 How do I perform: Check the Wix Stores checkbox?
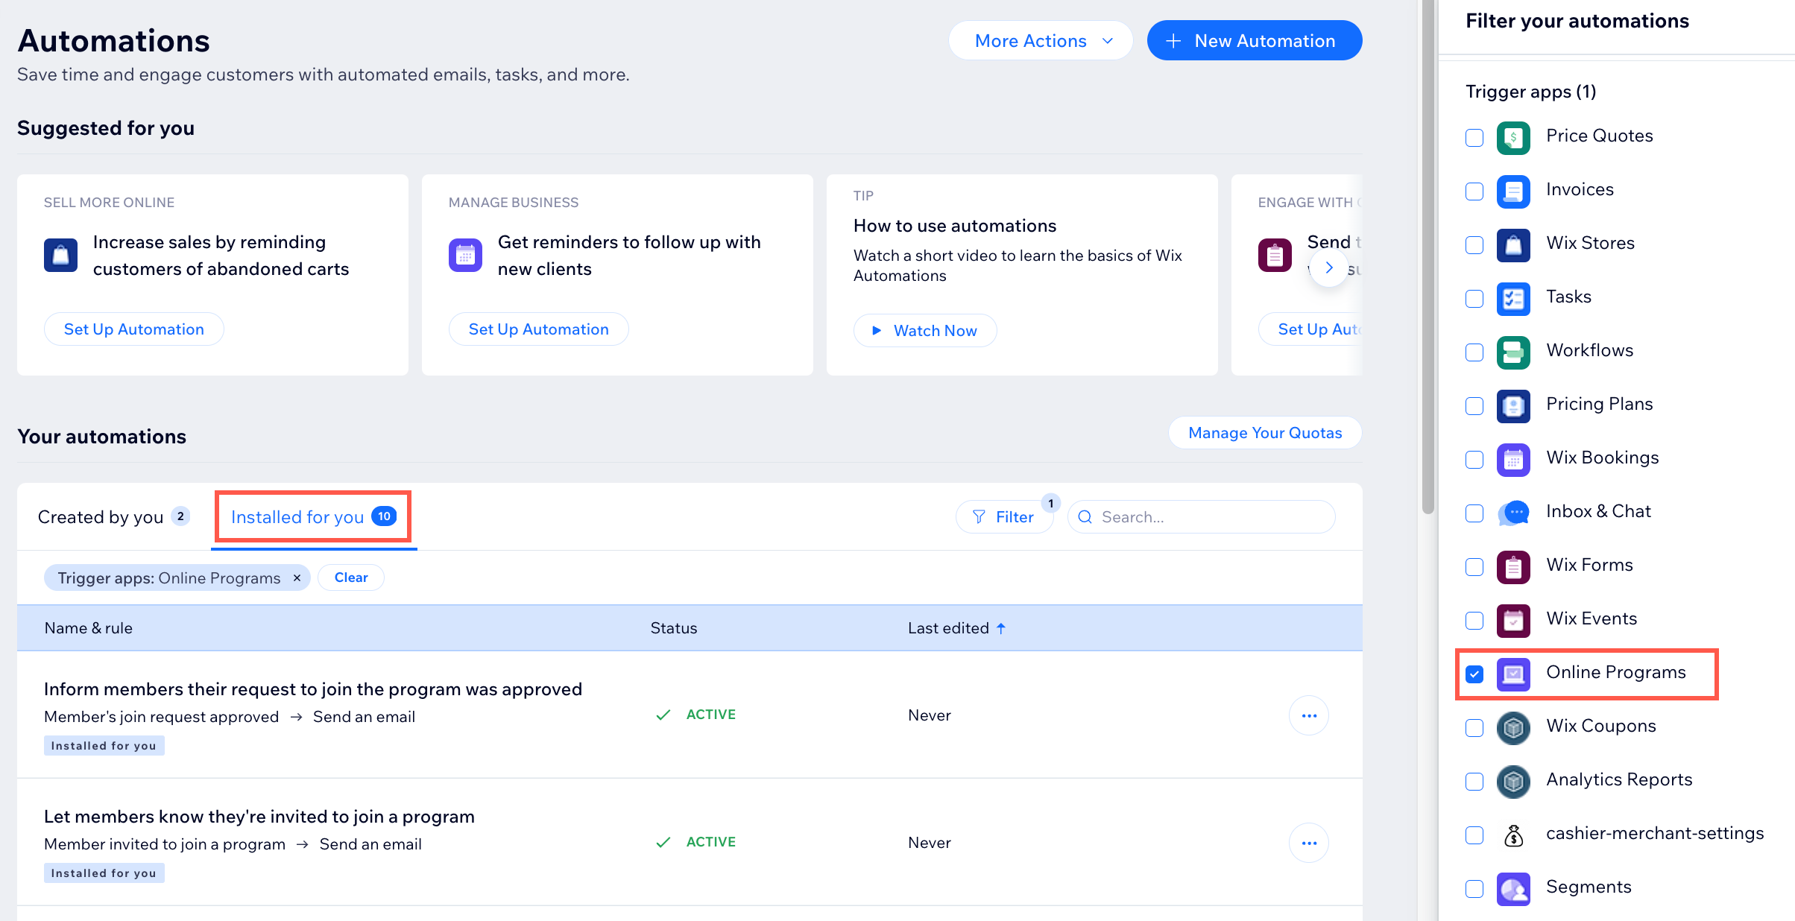coord(1474,245)
